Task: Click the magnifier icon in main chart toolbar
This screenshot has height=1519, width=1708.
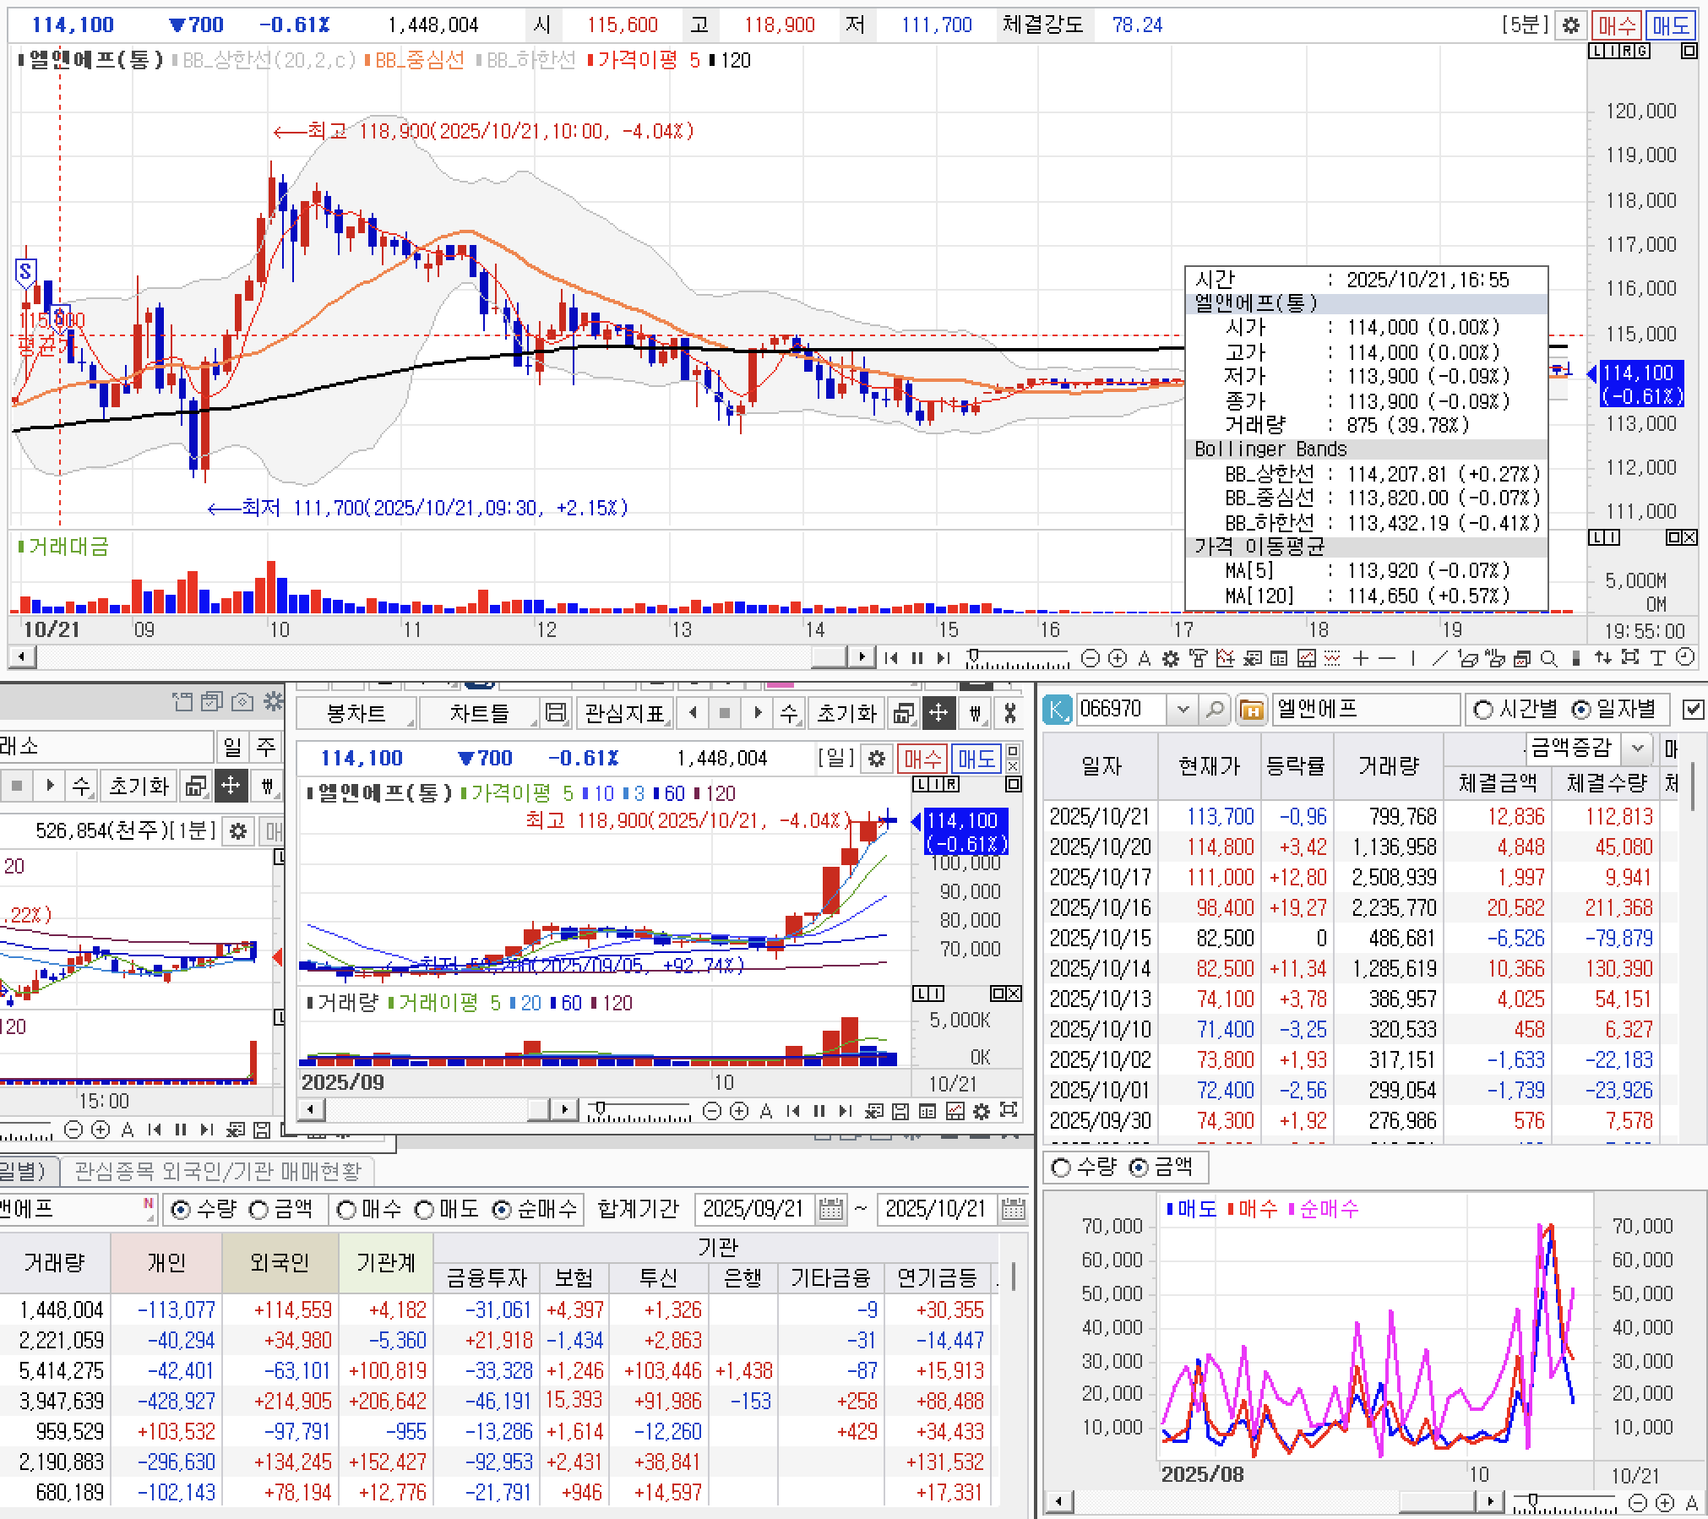Action: 1548,658
